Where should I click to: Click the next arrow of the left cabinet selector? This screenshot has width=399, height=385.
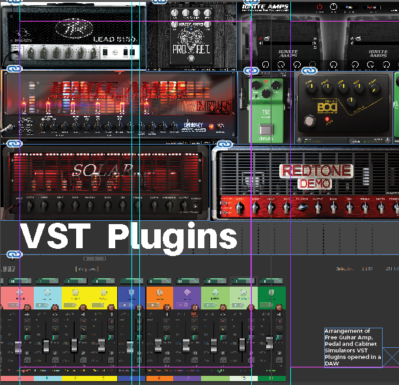(x=315, y=43)
